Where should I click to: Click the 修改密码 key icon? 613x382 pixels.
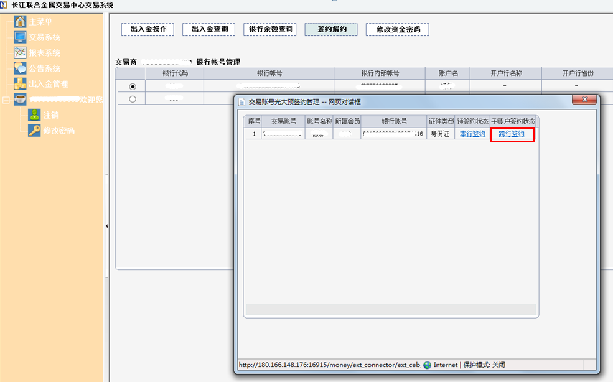[x=34, y=131]
